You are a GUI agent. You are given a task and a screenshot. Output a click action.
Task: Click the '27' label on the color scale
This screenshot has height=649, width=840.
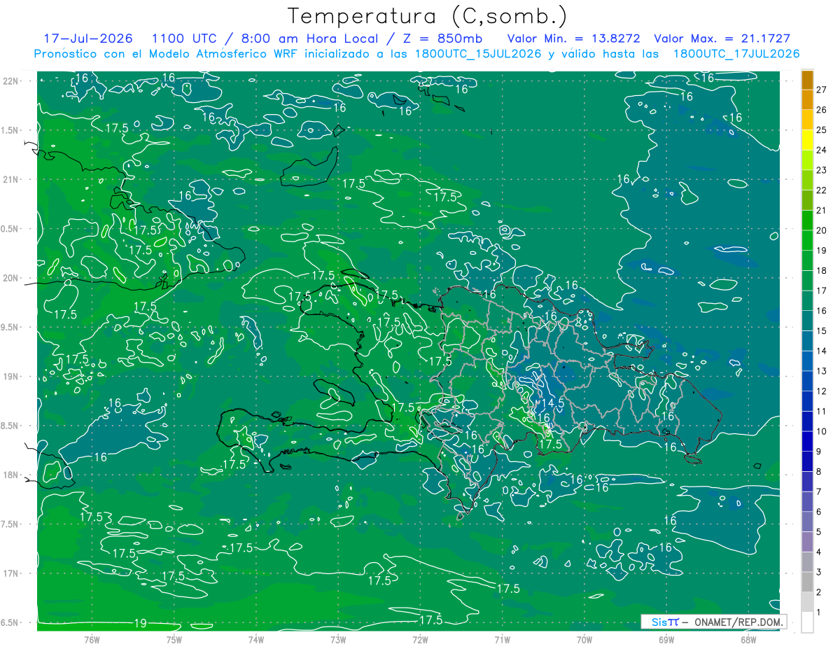point(821,90)
